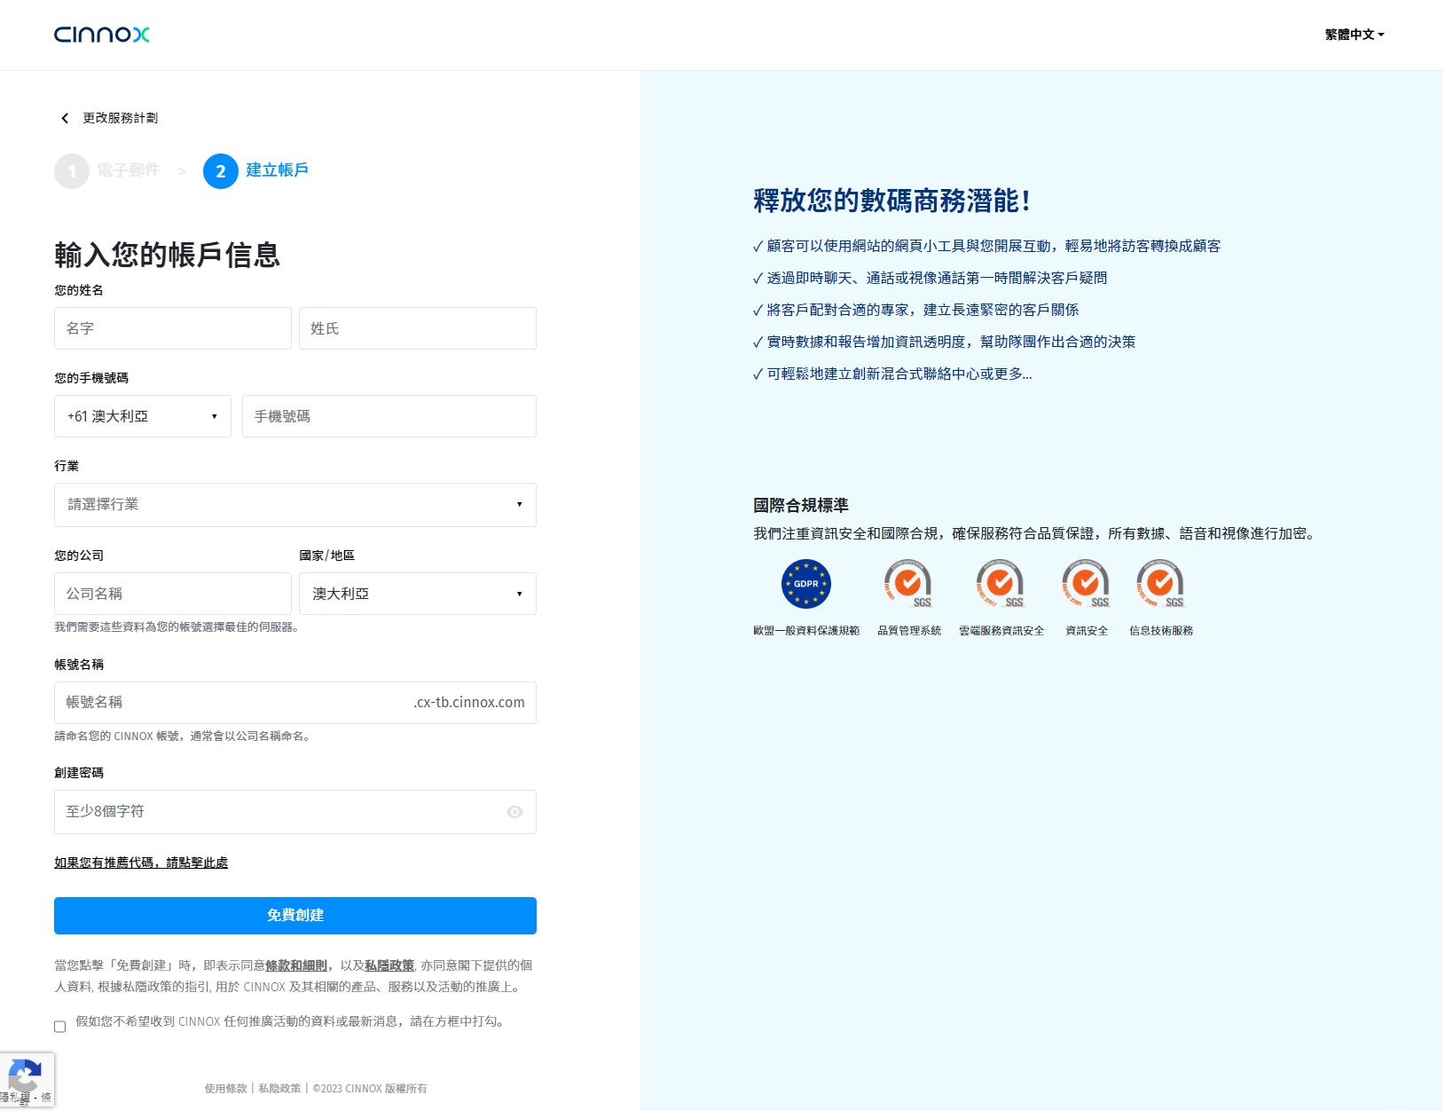Click the GDPR compliance badge
Viewport: 1445px width, 1111px height.
click(806, 584)
